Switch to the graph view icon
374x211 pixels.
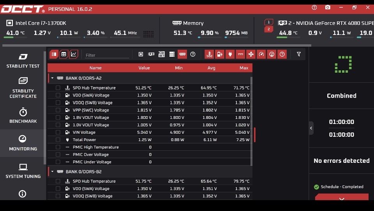click(74, 54)
